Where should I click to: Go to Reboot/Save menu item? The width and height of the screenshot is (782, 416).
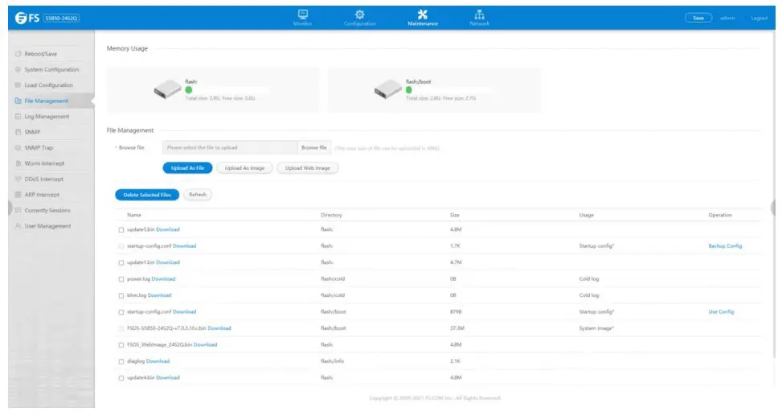point(40,53)
